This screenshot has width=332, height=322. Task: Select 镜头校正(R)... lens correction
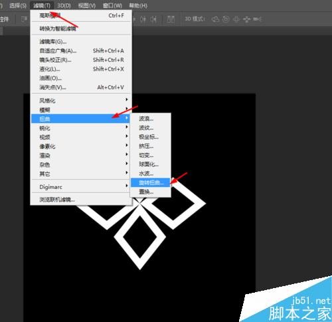coord(81,60)
